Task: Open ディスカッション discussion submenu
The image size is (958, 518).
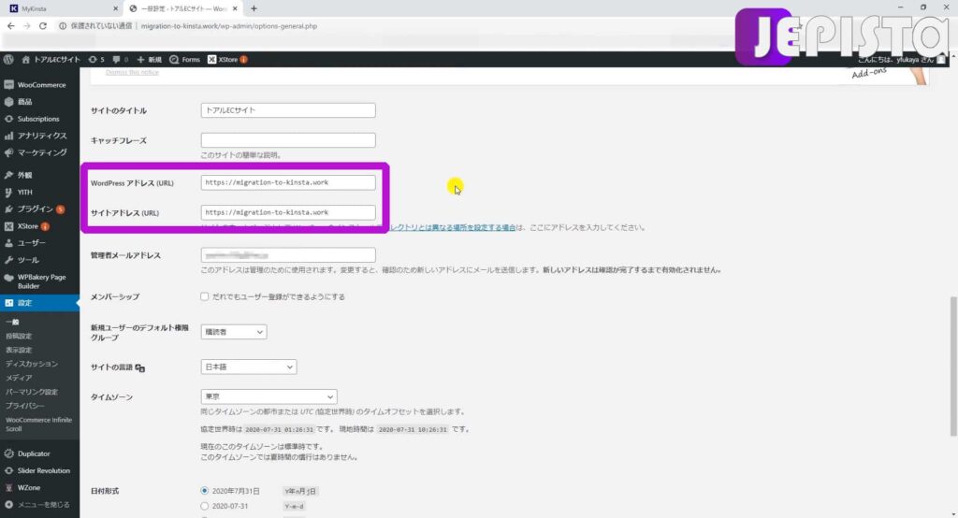Action: [32, 364]
